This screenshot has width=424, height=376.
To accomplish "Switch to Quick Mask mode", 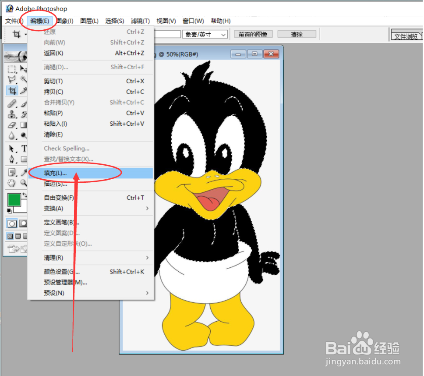I will coord(24,223).
